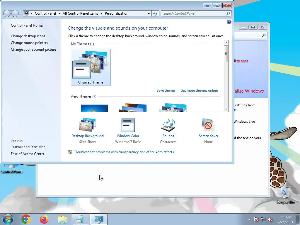Click themes list scroll up arrow
The width and height of the screenshot is (300, 225).
point(226,43)
